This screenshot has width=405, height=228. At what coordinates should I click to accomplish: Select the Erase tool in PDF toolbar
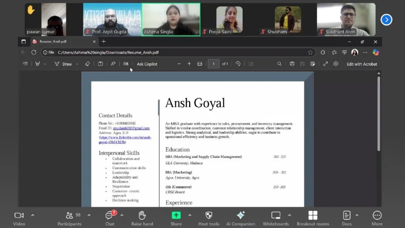[x=87, y=64]
